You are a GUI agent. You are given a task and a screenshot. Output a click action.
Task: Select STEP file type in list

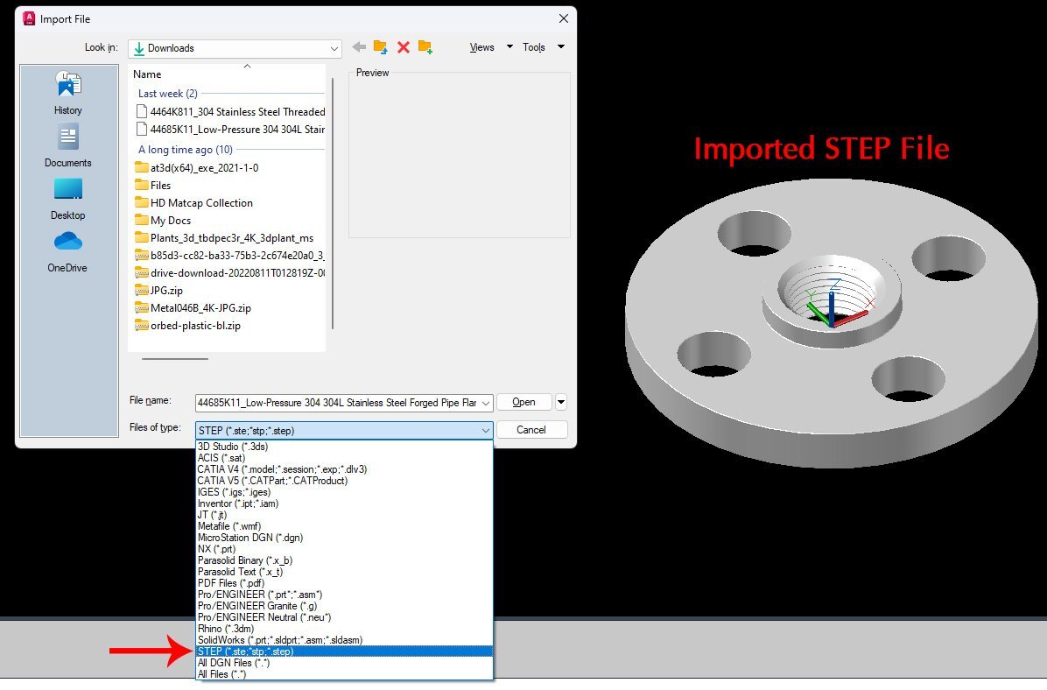tap(344, 651)
